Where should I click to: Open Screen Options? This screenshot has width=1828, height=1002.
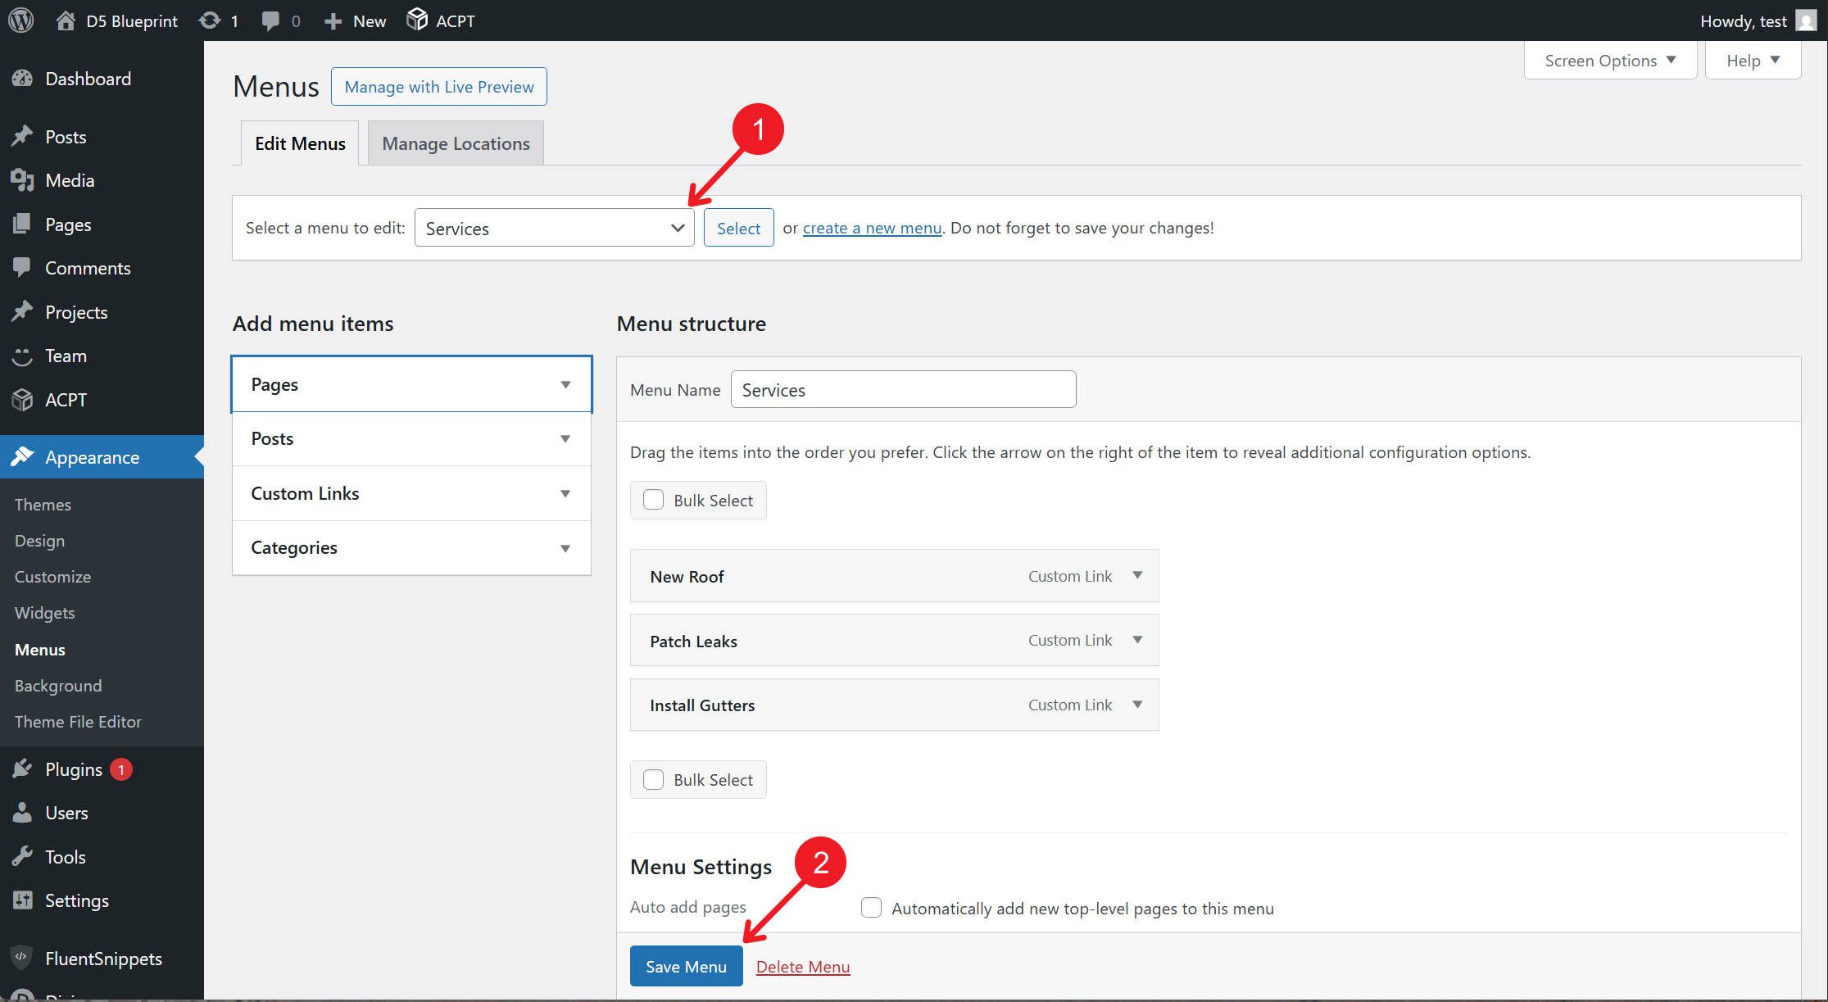point(1608,60)
